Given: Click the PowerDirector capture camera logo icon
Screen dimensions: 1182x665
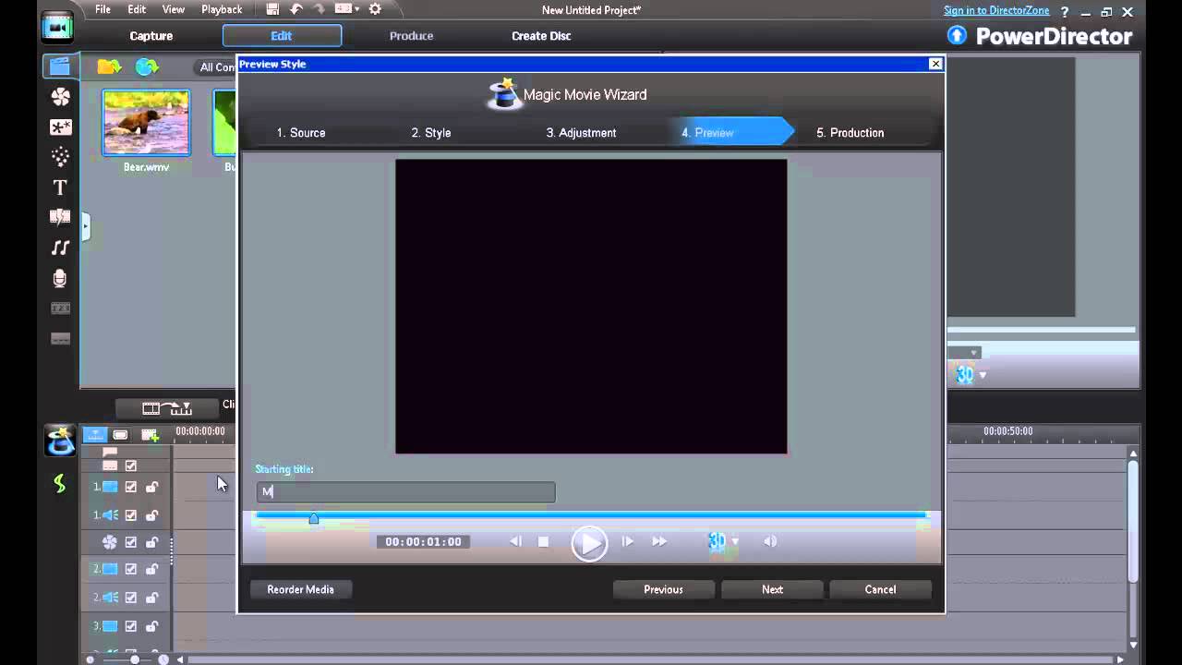Looking at the screenshot, I should (x=57, y=27).
